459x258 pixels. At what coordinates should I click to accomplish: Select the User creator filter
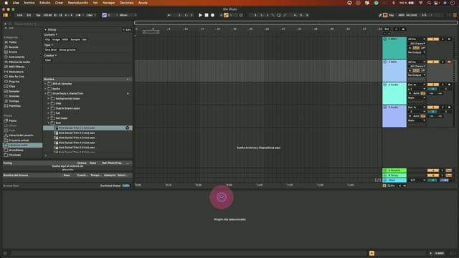click(x=48, y=60)
